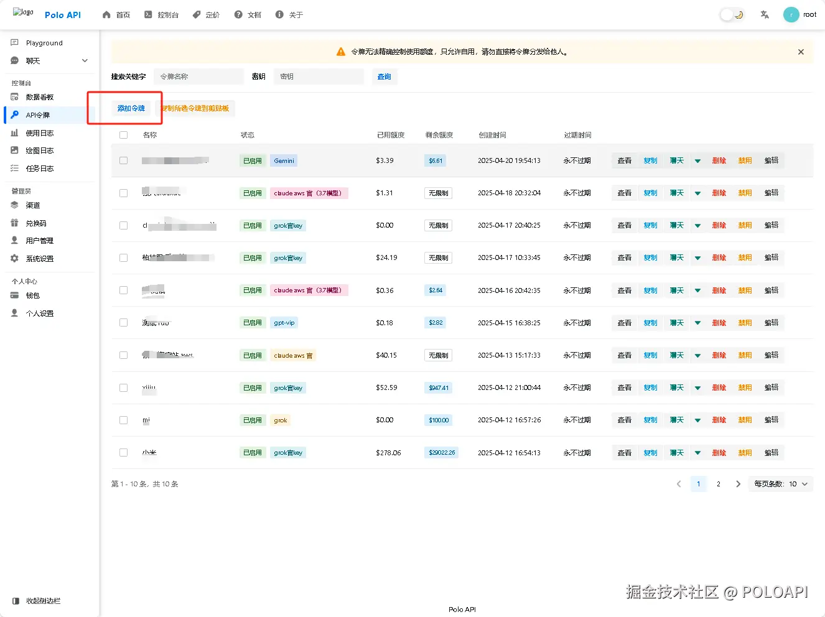Open chat dropdown arrow in the gpt-vip row
The width and height of the screenshot is (825, 617).
pyautogui.click(x=697, y=323)
